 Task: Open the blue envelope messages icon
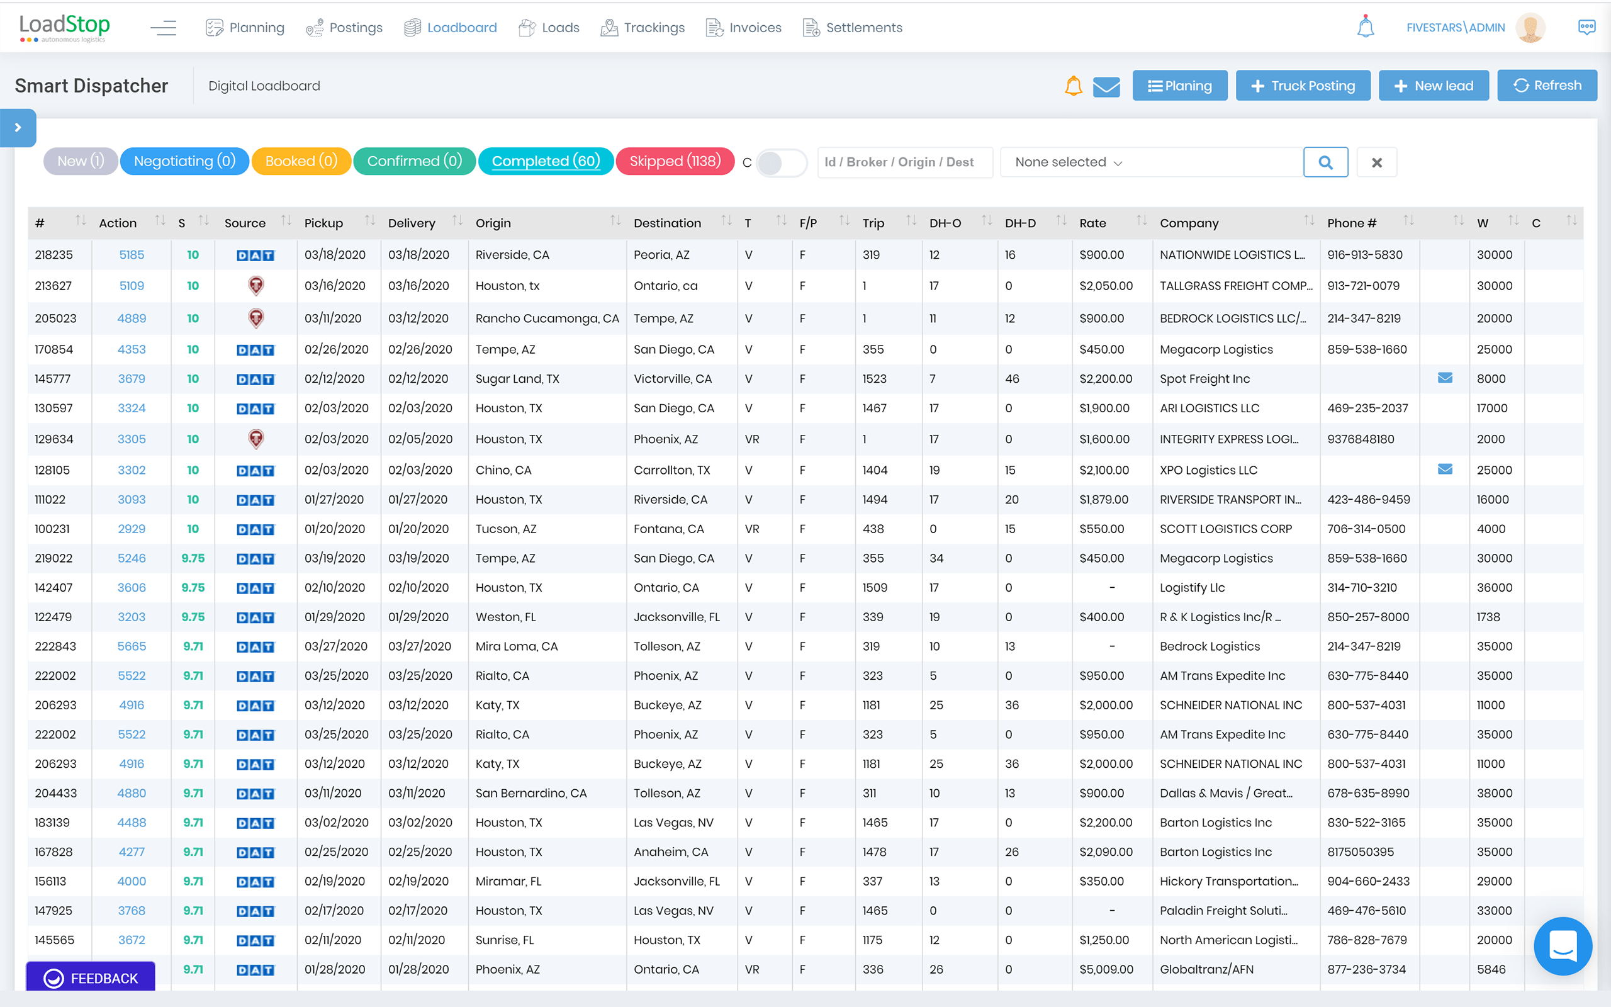(x=1106, y=87)
